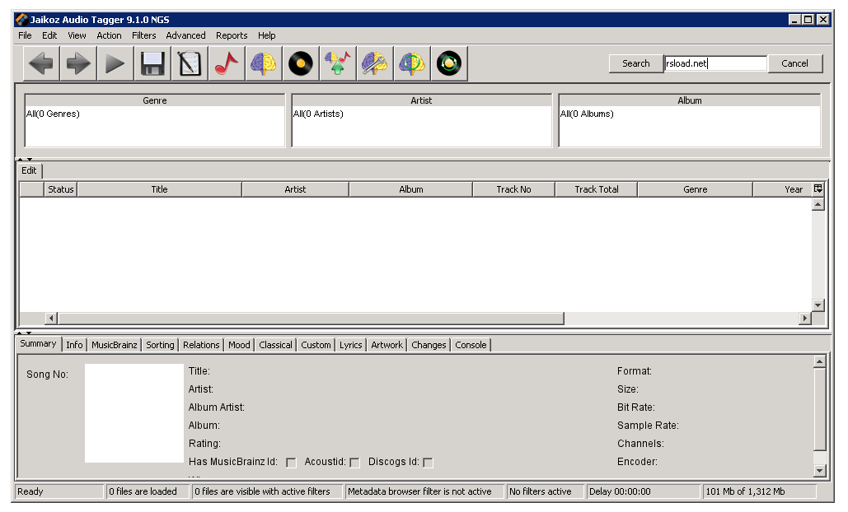Viewport: 848px width, 512px height.
Task: Click the black vinyl record icon
Action: [x=301, y=63]
